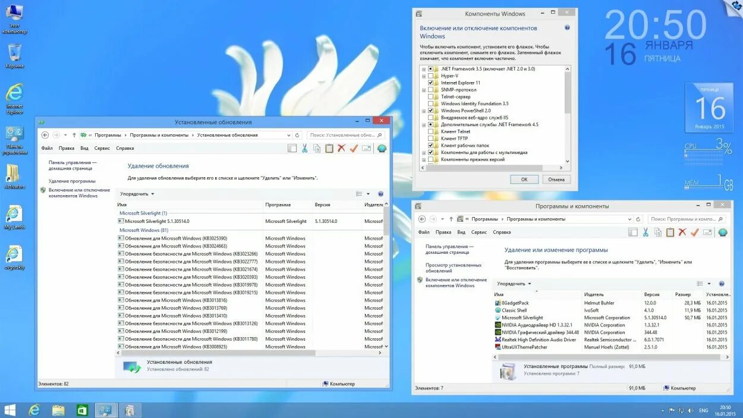743x418 pixels.
Task: Click the search field in the Установленные обновления window
Action: pyautogui.click(x=346, y=135)
